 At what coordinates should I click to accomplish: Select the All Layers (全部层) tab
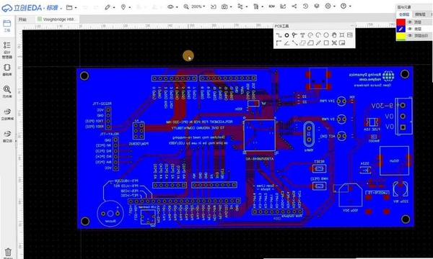point(404,14)
